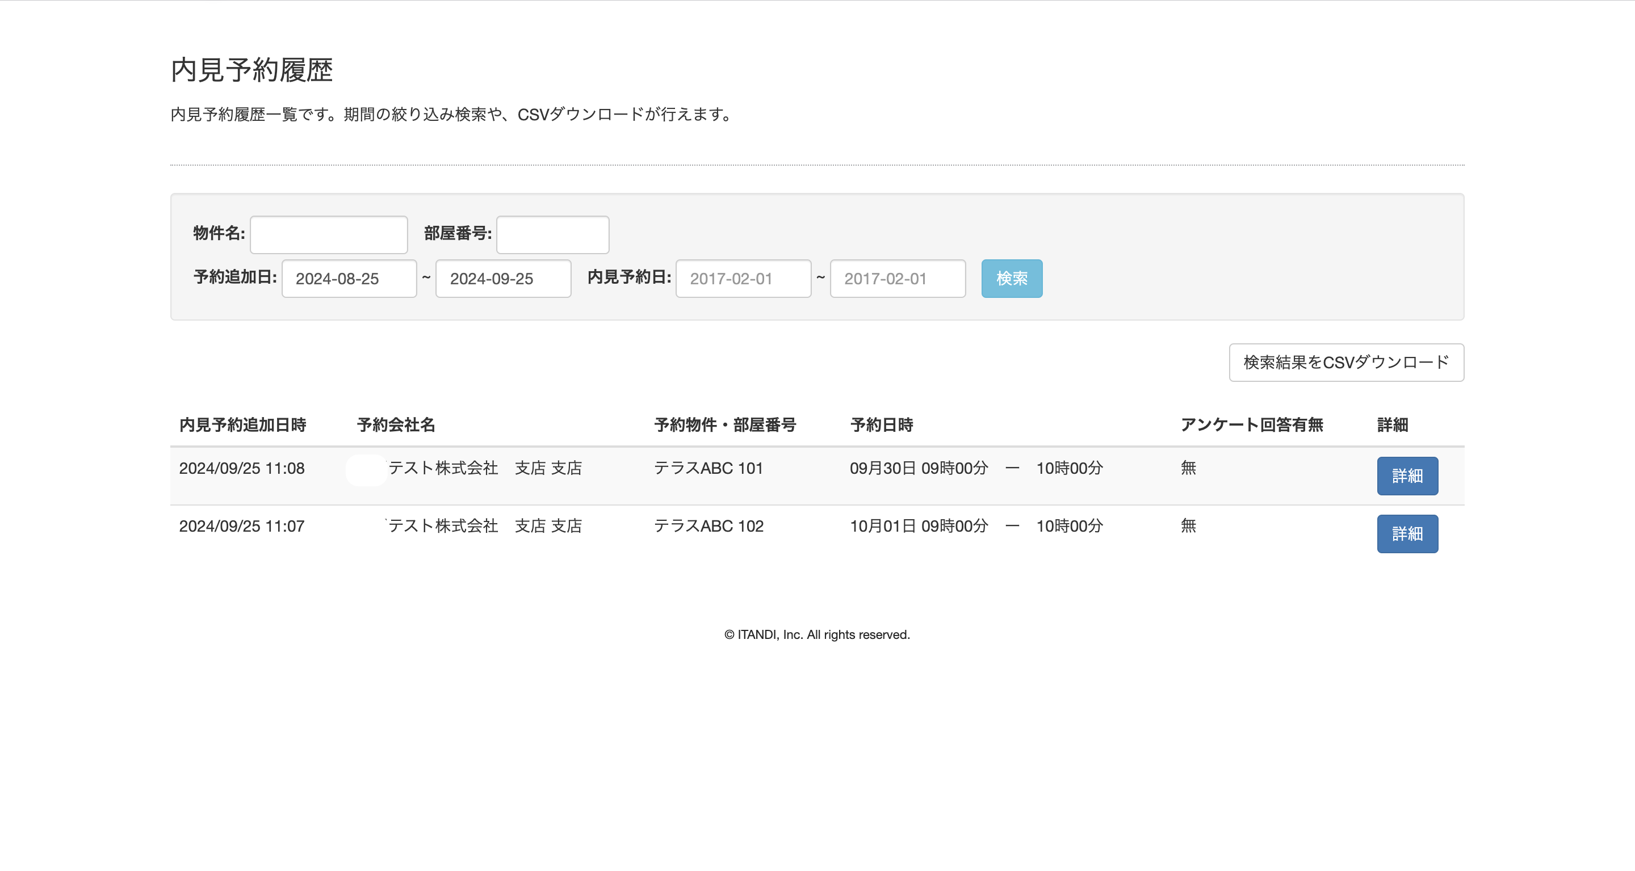1635x871 pixels.
Task: Click the アンケート回答有無 column header
Action: tap(1252, 424)
